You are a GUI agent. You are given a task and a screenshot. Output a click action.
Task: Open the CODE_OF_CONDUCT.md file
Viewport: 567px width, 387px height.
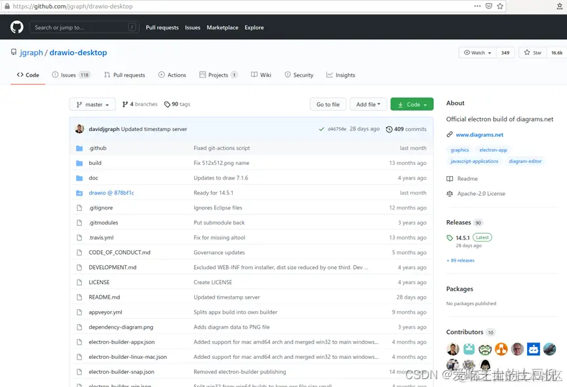pyautogui.click(x=119, y=253)
